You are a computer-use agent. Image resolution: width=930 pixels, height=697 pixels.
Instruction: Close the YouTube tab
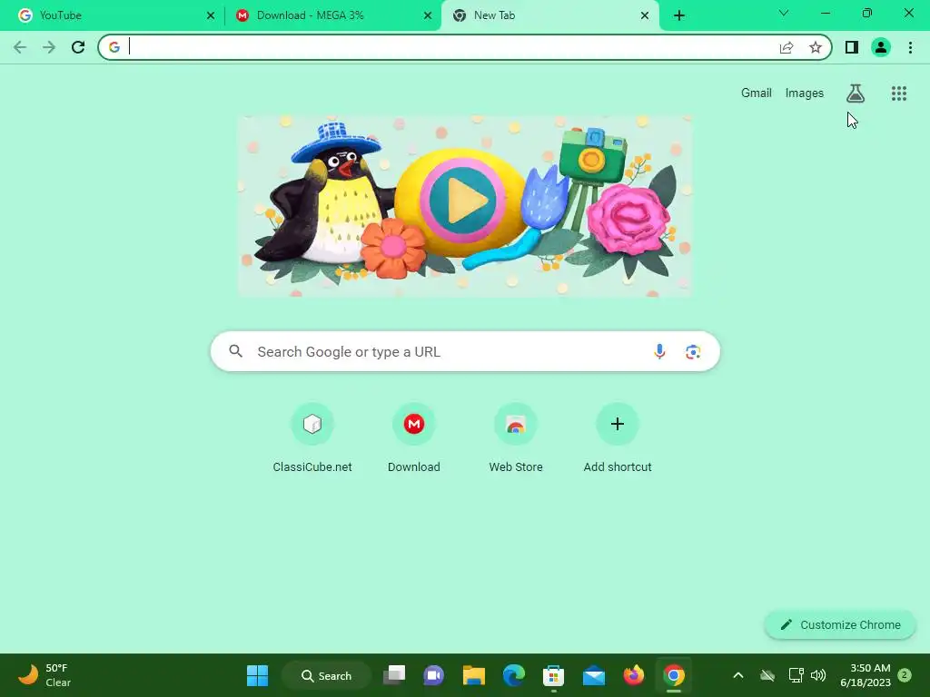point(211,15)
